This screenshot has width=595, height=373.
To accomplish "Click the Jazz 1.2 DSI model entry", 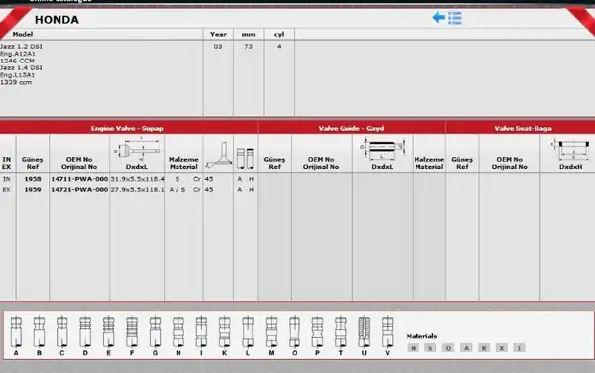I will tap(21, 46).
